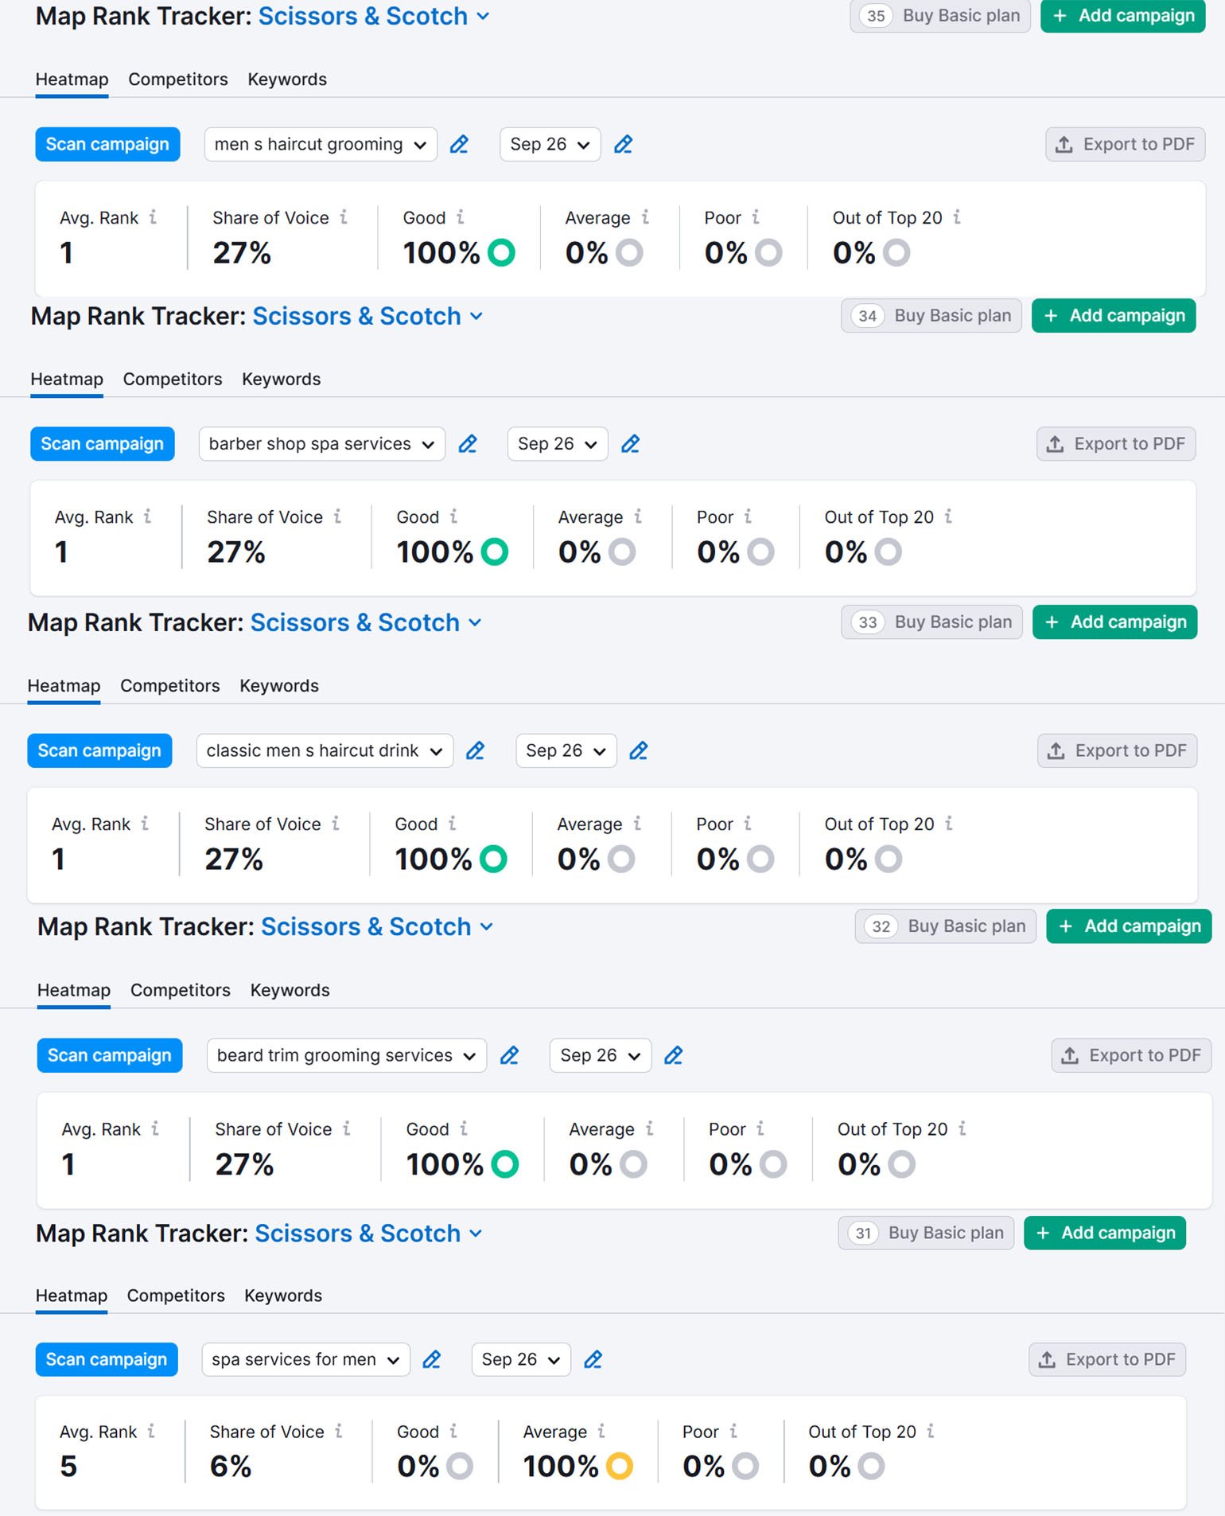Open Competitors tab under the 34 badge header

tap(173, 380)
